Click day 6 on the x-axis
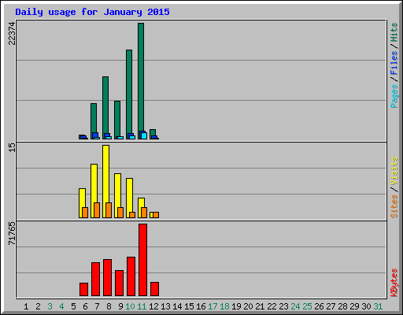Image resolution: width=403 pixels, height=315 pixels. point(85,306)
